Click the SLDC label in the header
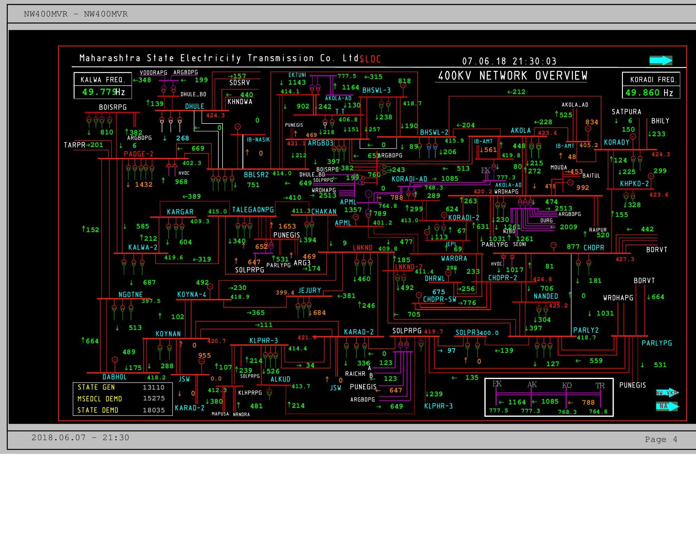The image size is (696, 537). 370,59
